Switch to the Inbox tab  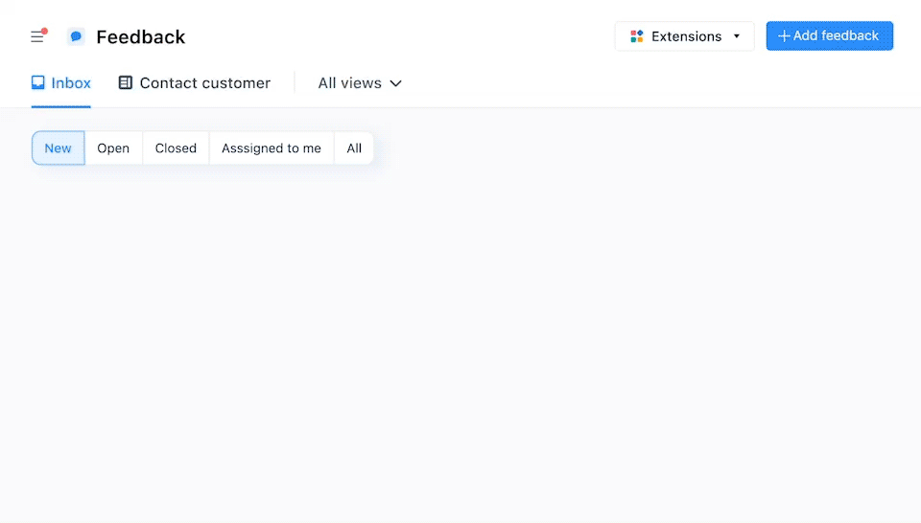point(71,83)
